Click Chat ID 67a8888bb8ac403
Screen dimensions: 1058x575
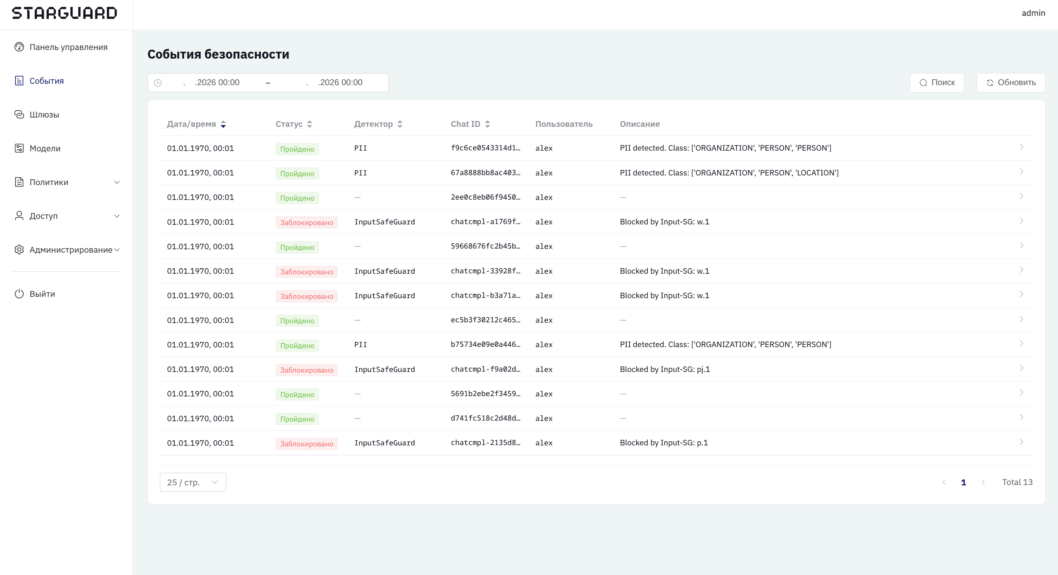point(486,172)
